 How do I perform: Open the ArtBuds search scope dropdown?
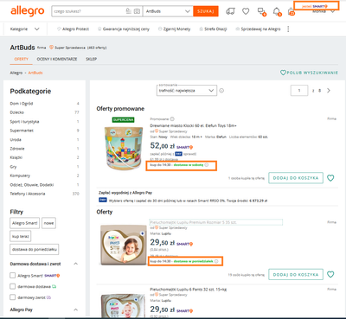pyautogui.click(x=168, y=11)
